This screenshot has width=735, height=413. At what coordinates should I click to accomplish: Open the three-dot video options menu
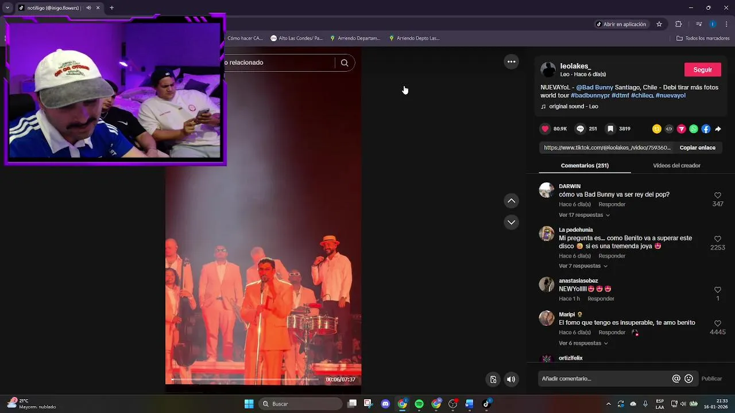[511, 62]
